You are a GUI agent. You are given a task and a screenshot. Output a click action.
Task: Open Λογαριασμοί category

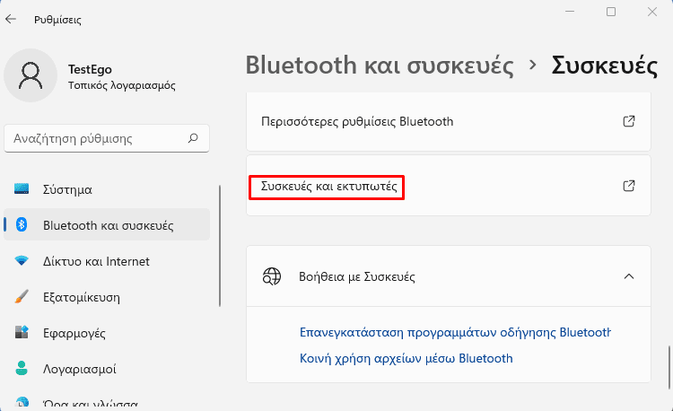(x=107, y=369)
